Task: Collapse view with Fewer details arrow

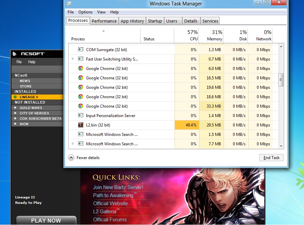Action: click(x=71, y=158)
